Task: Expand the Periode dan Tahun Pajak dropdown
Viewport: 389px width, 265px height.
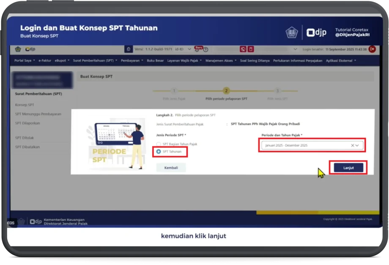Action: (358, 145)
